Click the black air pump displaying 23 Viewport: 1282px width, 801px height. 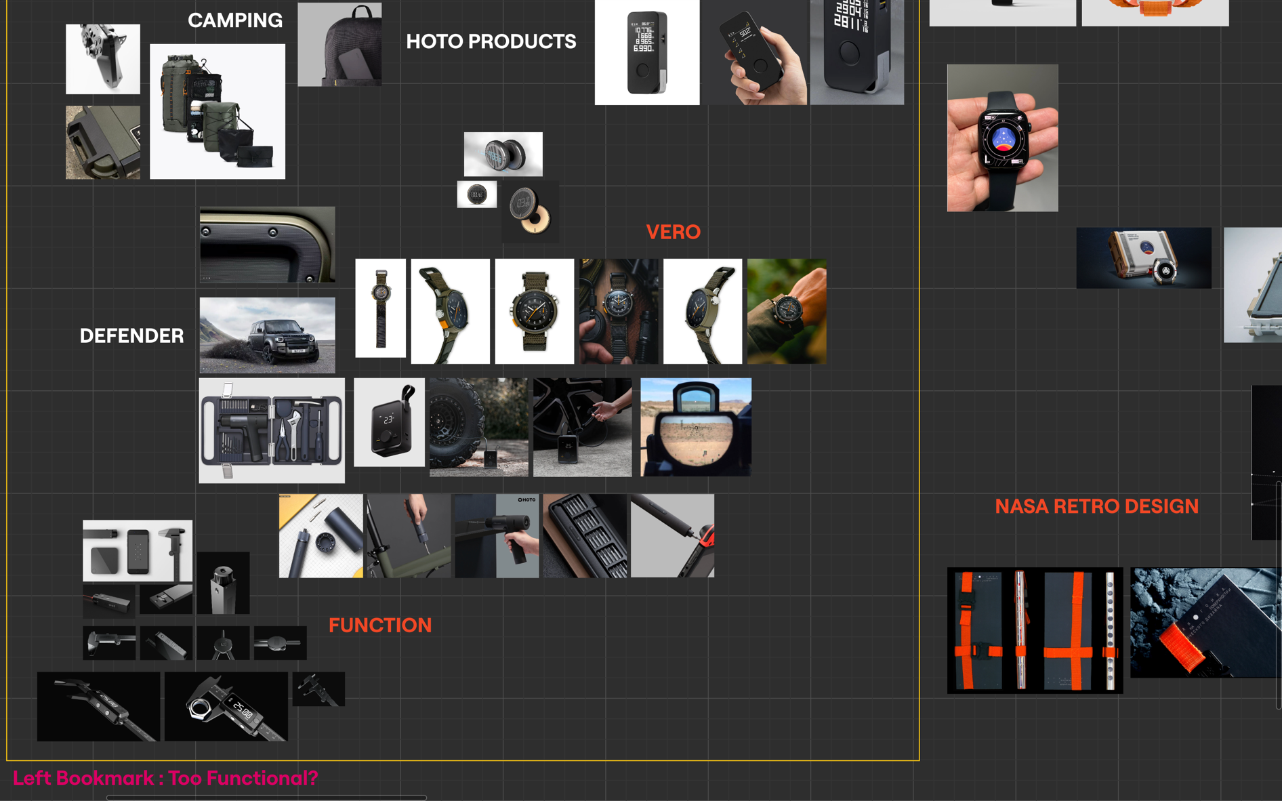pyautogui.click(x=389, y=422)
